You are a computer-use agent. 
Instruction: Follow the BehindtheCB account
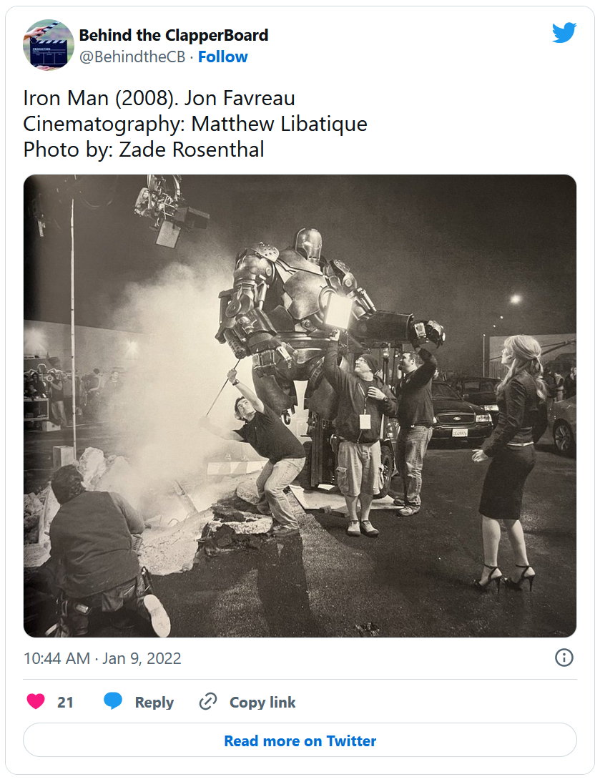coord(222,57)
